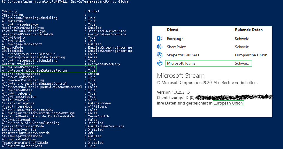
Task: Click the Microsoft Corporation 2020 copyright line
Action: pyautogui.click(x=207, y=83)
